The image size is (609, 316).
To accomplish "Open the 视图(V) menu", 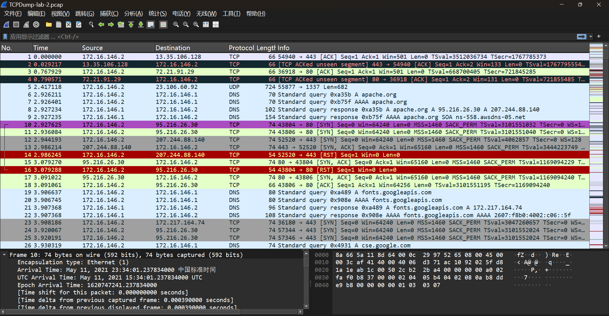I will pyautogui.click(x=60, y=14).
